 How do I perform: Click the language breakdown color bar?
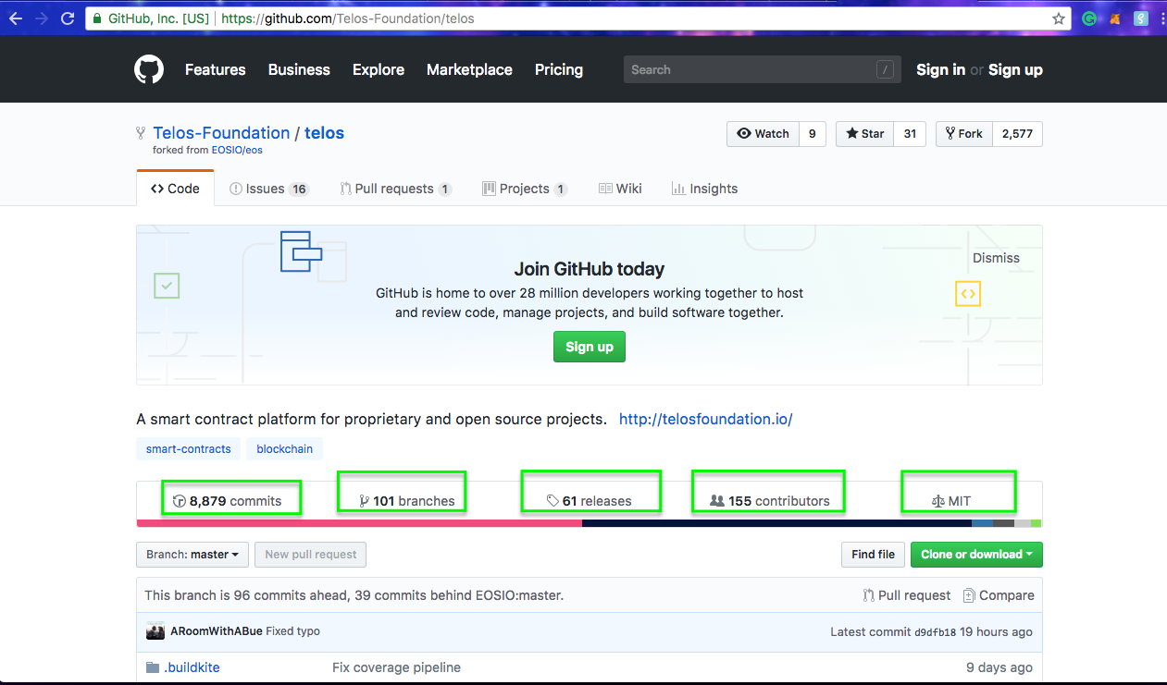pyautogui.click(x=590, y=523)
